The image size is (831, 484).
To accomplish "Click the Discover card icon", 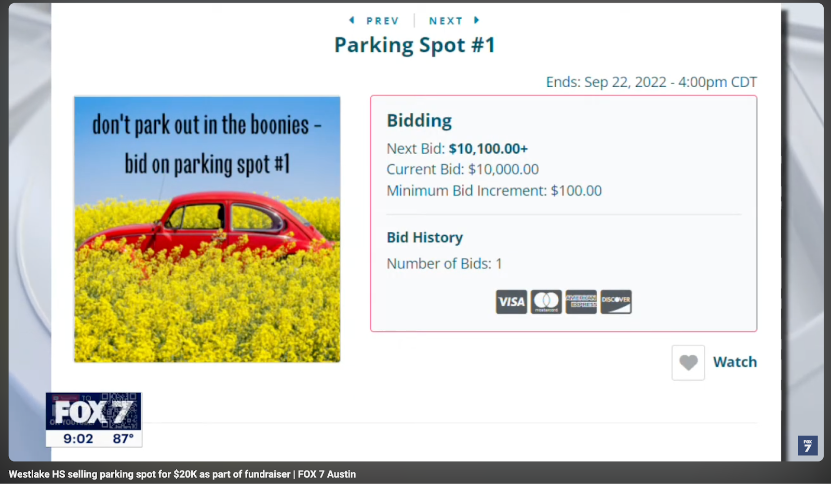I will pyautogui.click(x=616, y=302).
